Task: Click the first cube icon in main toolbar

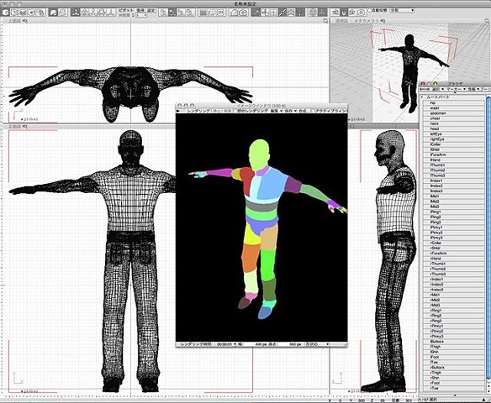Action: click(6, 13)
